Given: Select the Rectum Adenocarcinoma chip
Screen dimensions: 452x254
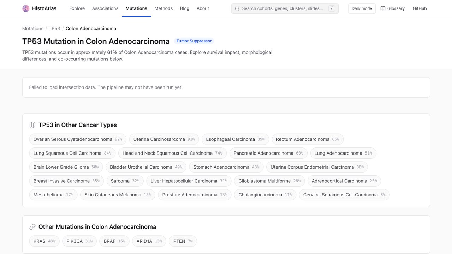Looking at the screenshot, I should point(308,139).
